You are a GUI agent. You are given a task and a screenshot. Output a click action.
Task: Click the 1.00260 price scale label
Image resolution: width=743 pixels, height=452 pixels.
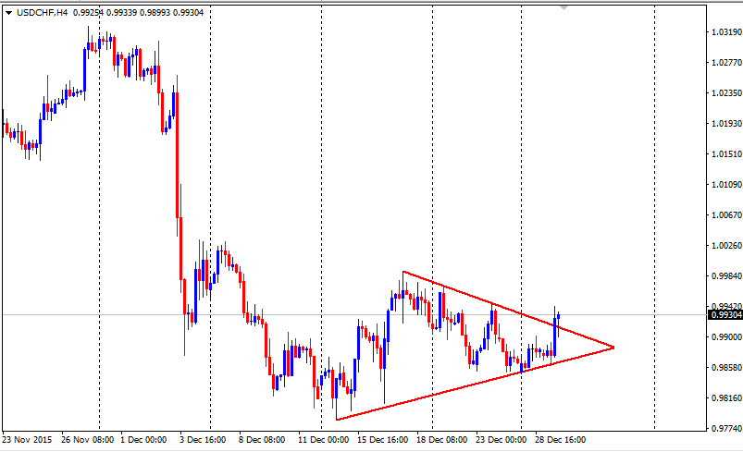click(x=726, y=245)
